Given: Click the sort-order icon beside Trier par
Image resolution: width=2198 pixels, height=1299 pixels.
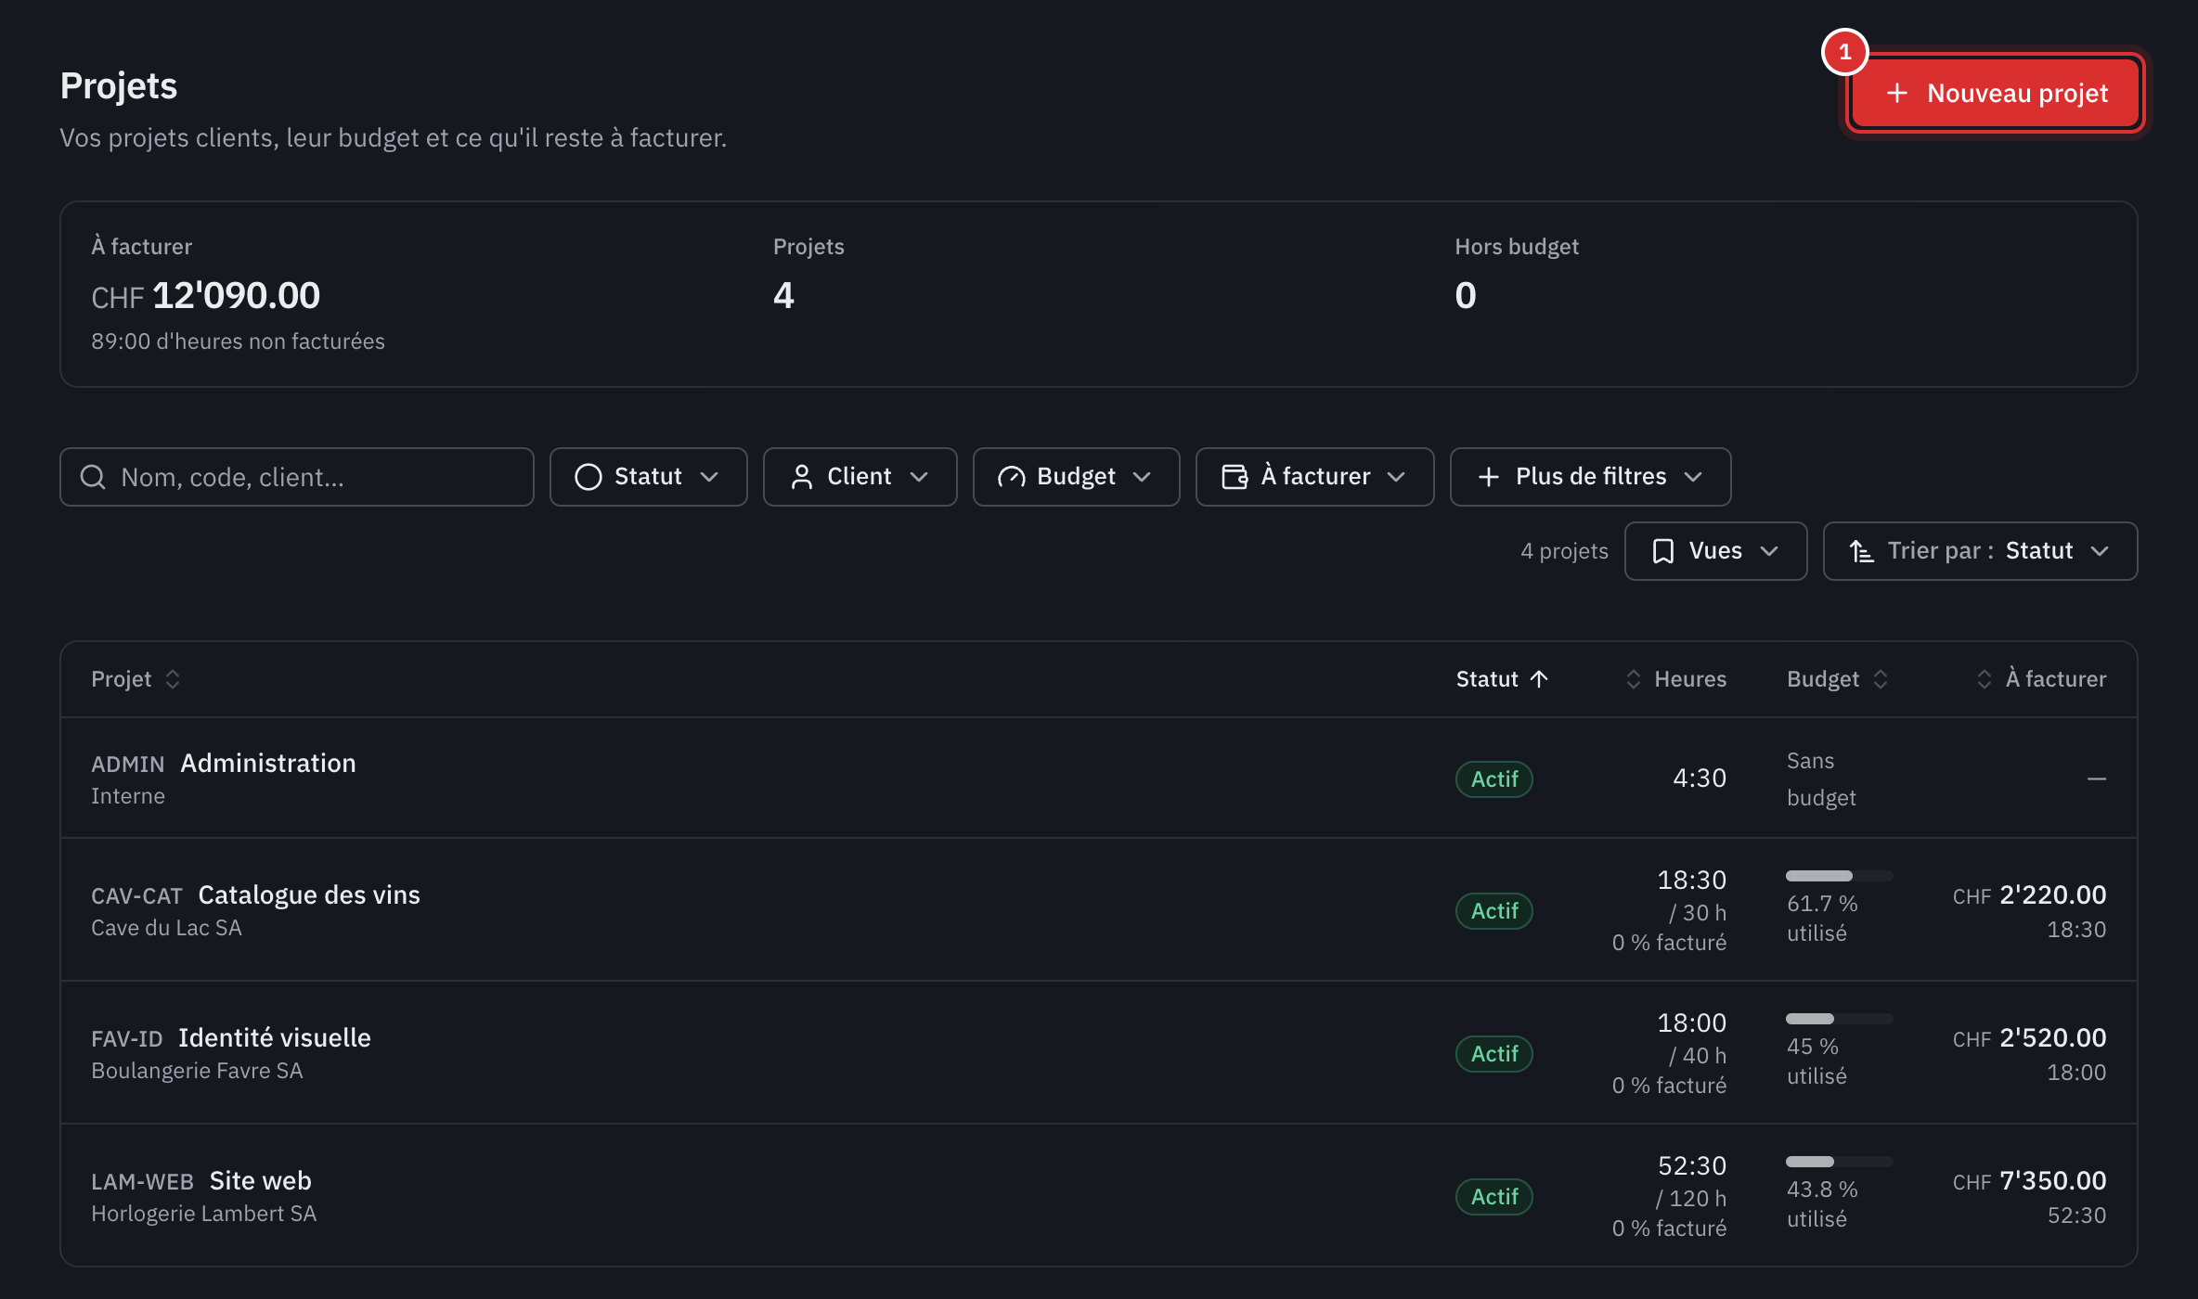Looking at the screenshot, I should click(x=1861, y=551).
